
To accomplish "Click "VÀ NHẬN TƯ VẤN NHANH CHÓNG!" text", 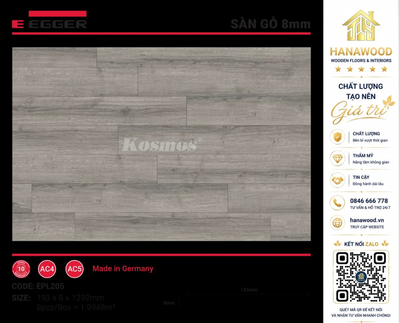I will click(361, 315).
